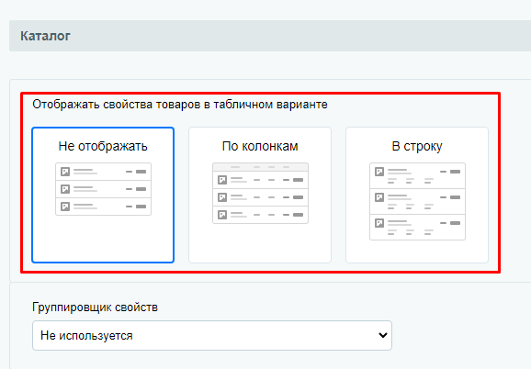Click first-row image placeholder icon in "Не отображать" preview

(x=65, y=172)
